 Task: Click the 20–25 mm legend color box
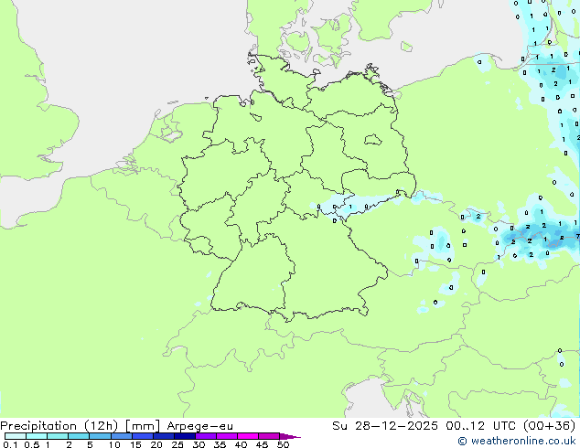pyautogui.click(x=164, y=436)
